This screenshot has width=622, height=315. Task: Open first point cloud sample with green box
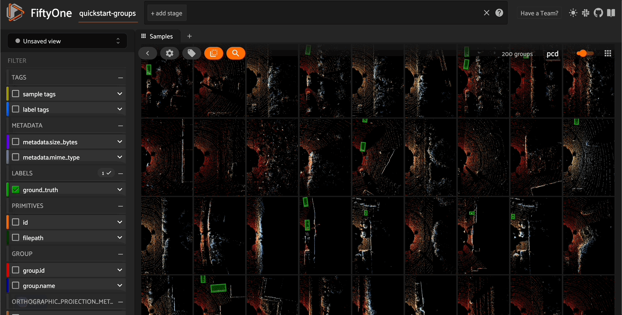tap(167, 81)
